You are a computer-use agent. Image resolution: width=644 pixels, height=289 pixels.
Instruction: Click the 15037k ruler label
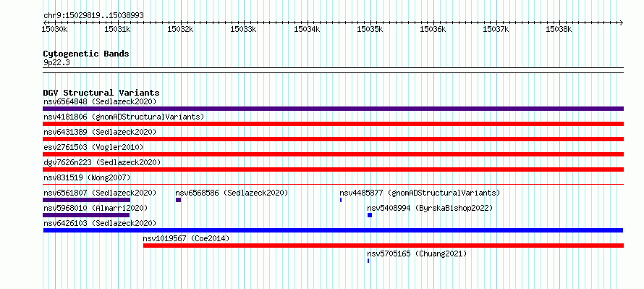click(496, 29)
